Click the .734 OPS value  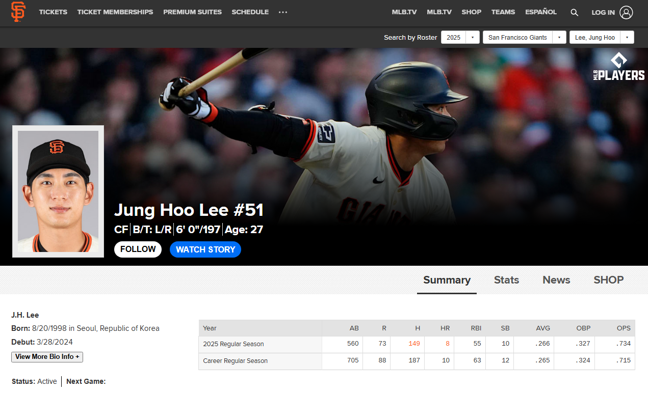(623, 344)
